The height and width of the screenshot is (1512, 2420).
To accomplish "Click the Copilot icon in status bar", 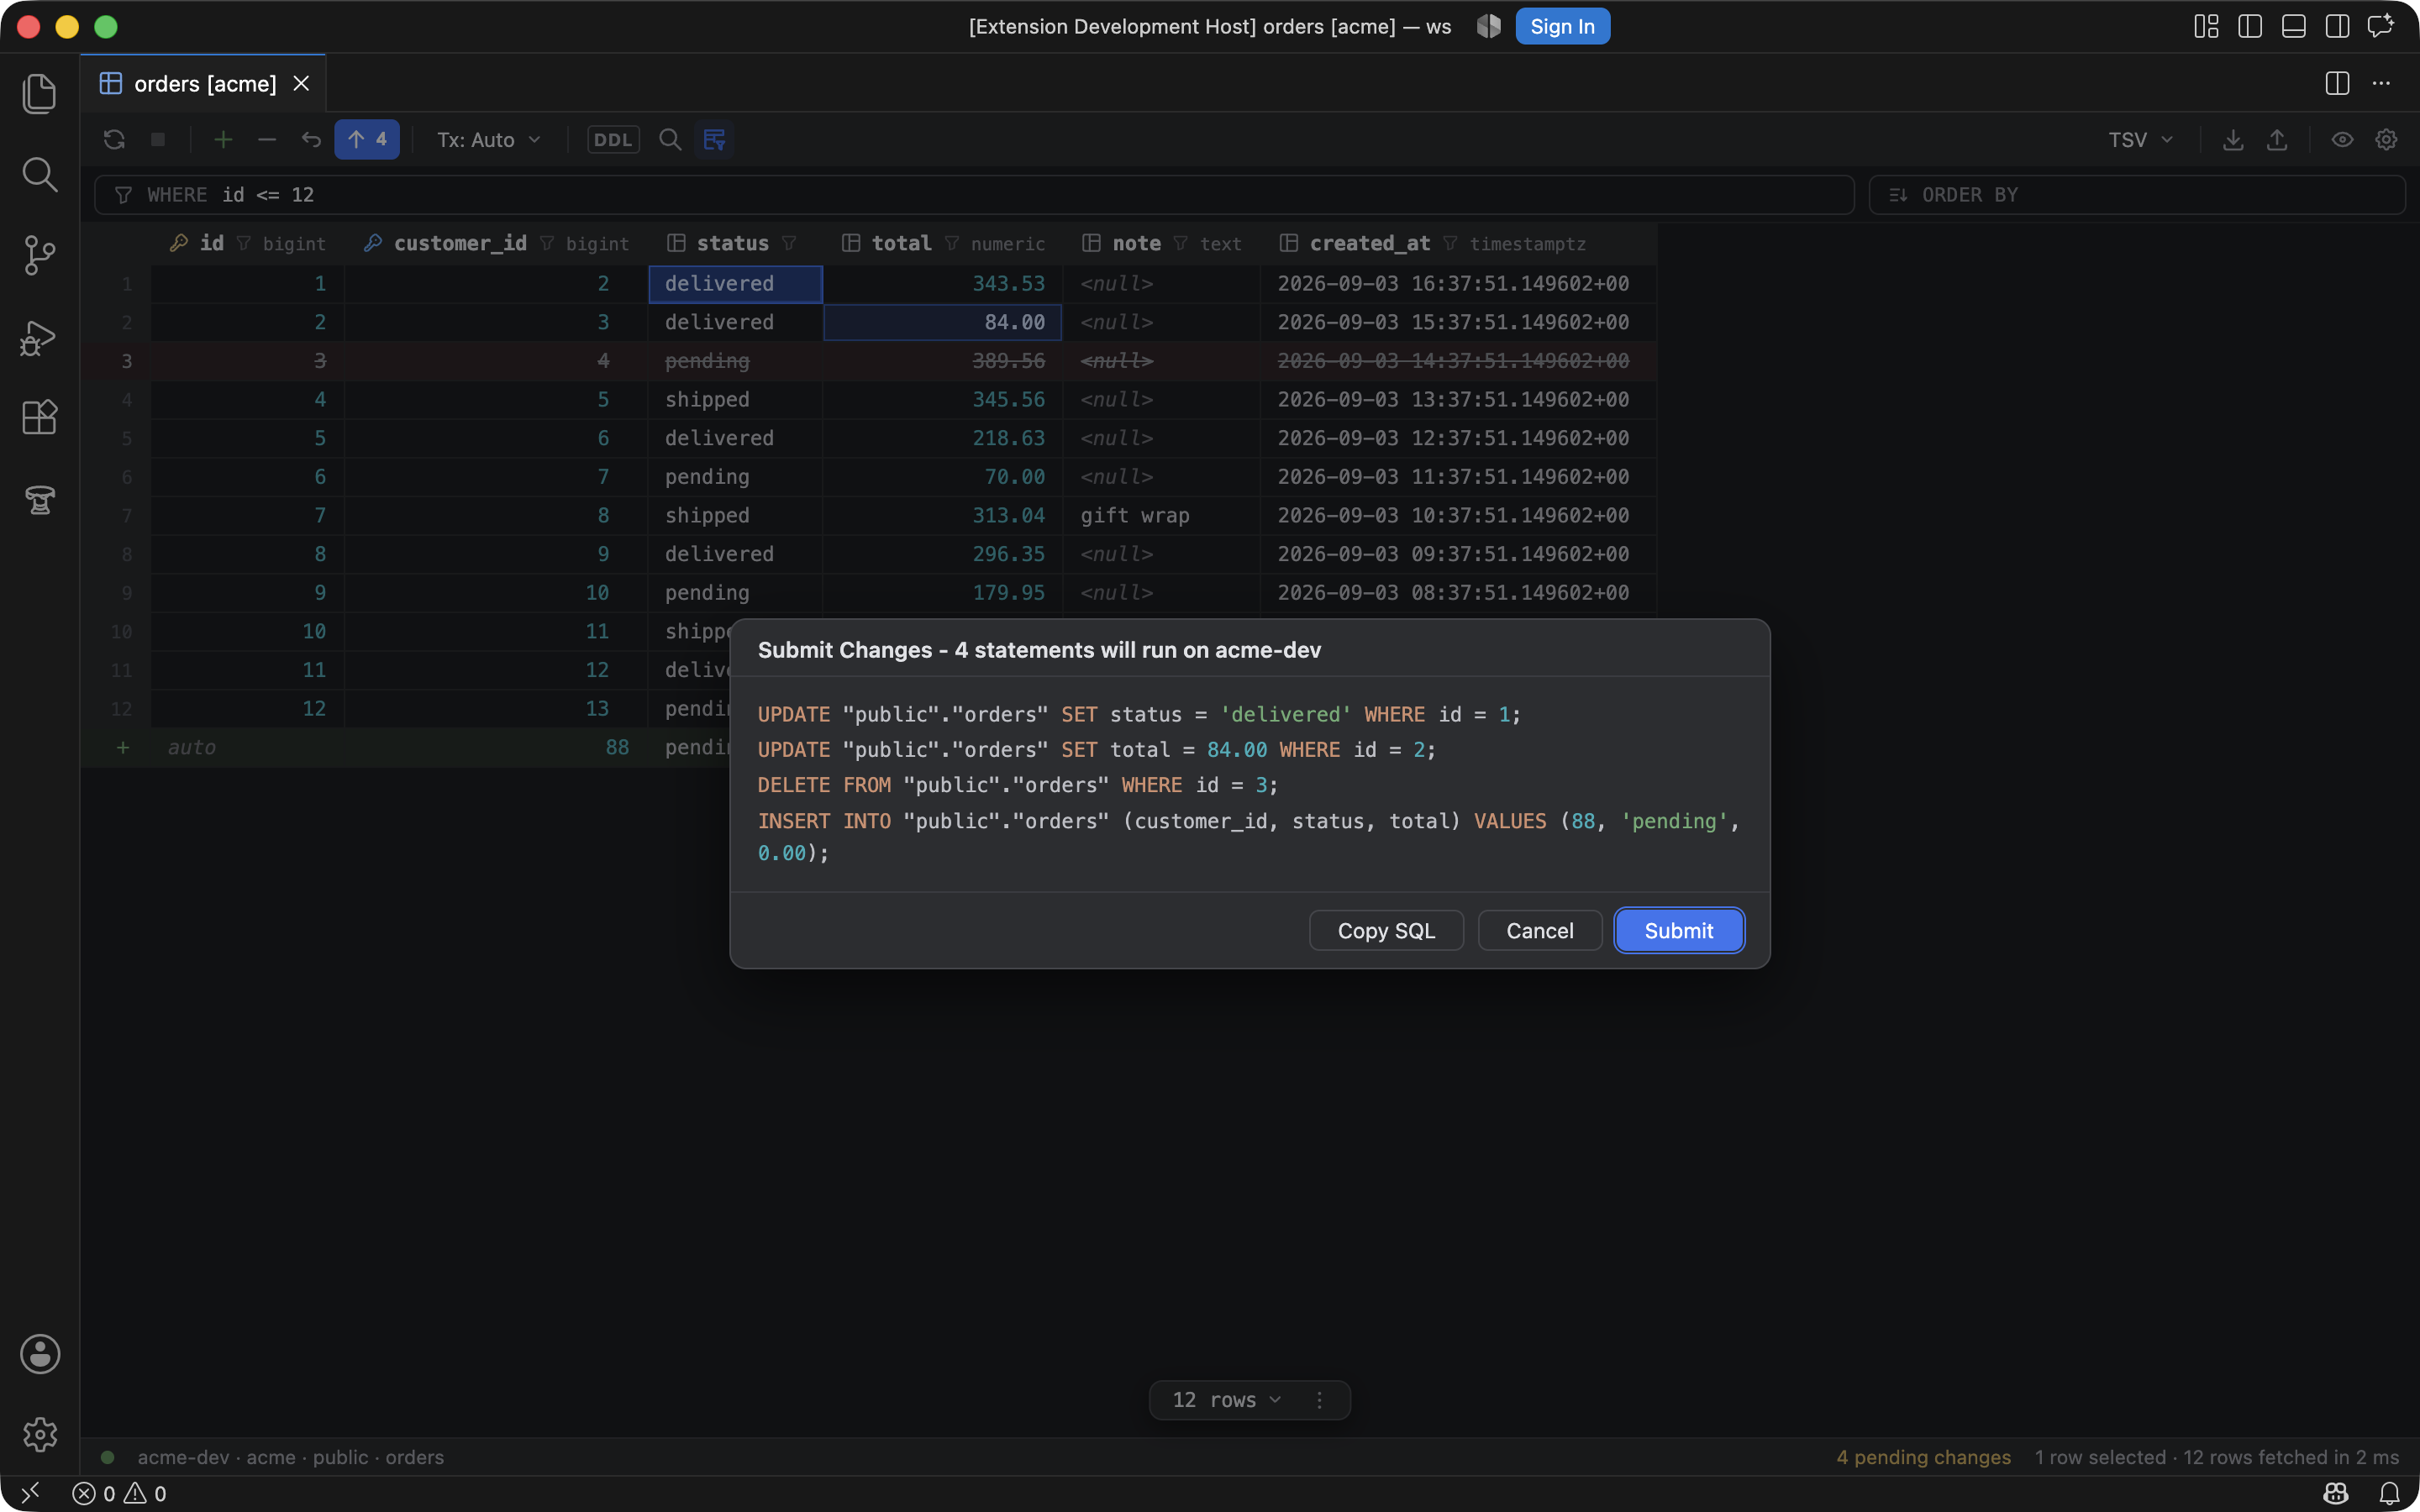I will (2336, 1493).
